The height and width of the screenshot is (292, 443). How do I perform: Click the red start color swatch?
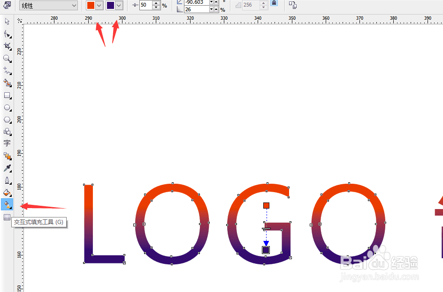[x=92, y=5]
